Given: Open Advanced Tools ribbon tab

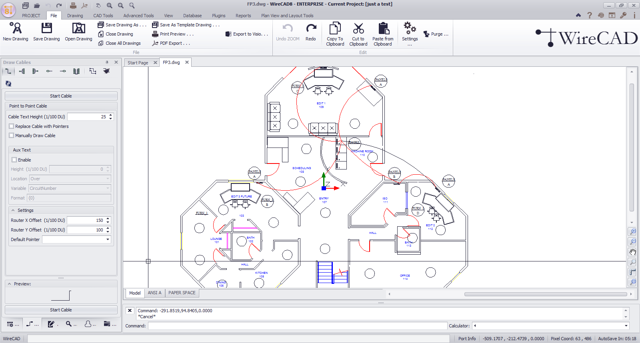Looking at the screenshot, I should point(138,16).
